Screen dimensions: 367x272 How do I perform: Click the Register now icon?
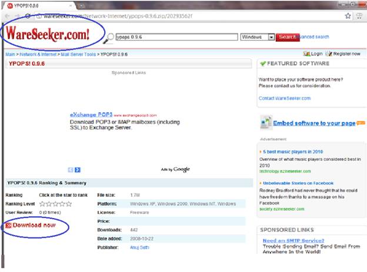[329, 53]
